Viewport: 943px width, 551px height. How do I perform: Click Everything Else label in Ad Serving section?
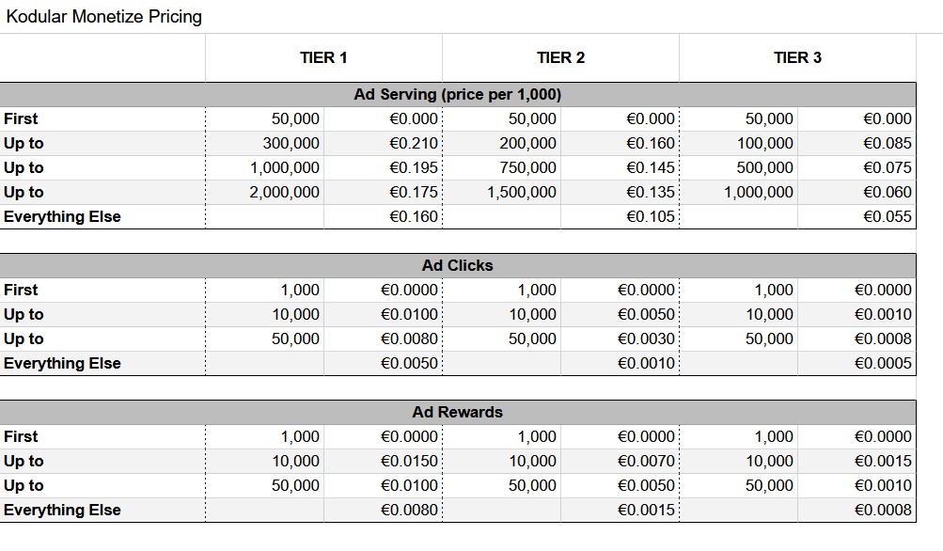coord(62,216)
